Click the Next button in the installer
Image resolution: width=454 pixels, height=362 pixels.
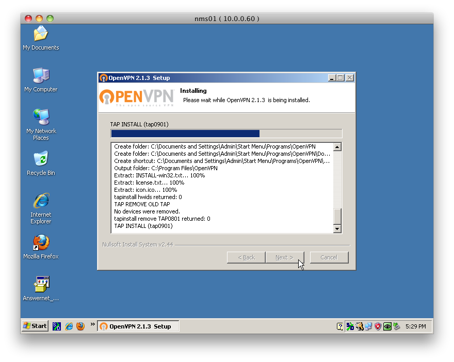coord(285,257)
